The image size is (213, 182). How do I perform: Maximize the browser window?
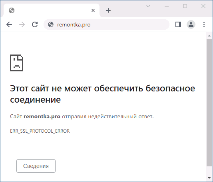coord(185,6)
